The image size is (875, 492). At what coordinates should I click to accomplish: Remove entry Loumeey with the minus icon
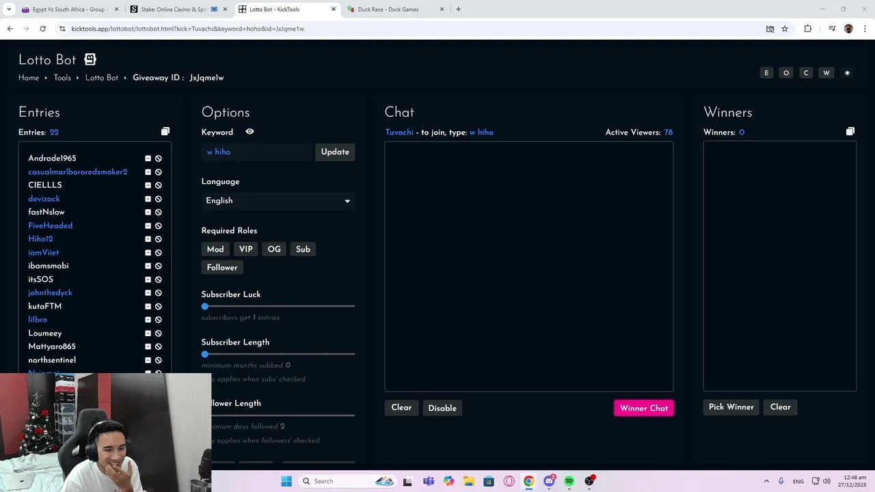pyautogui.click(x=148, y=333)
